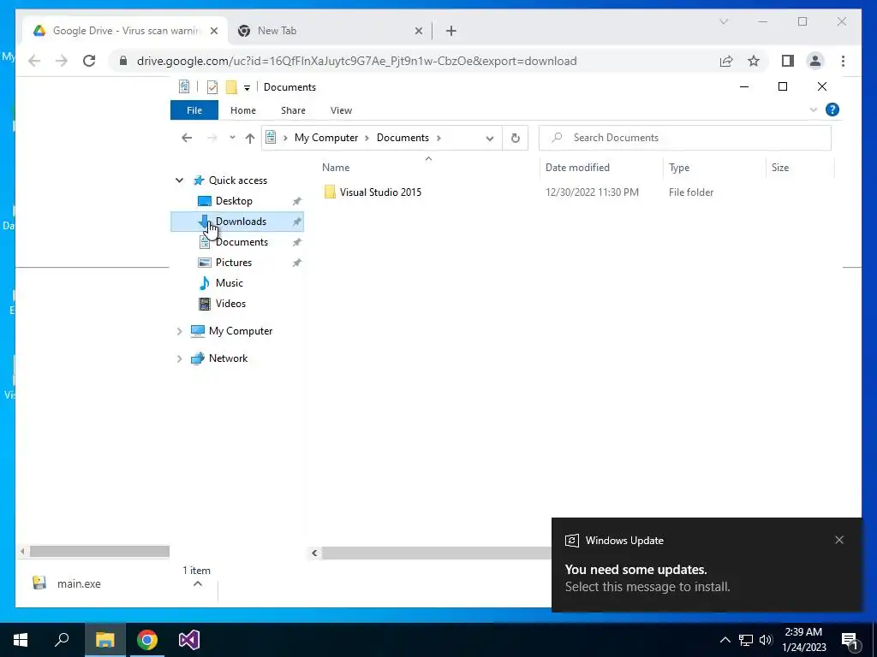Go back in File Explorer

pos(187,138)
